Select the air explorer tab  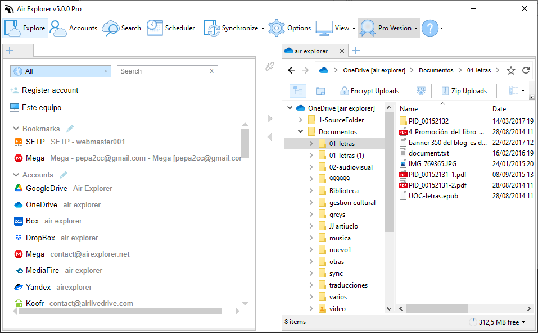point(311,51)
